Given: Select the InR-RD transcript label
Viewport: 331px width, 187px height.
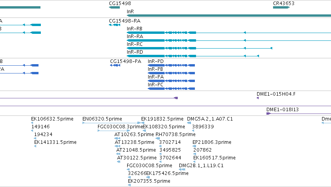Looking at the screenshot, I should pos(135,52).
